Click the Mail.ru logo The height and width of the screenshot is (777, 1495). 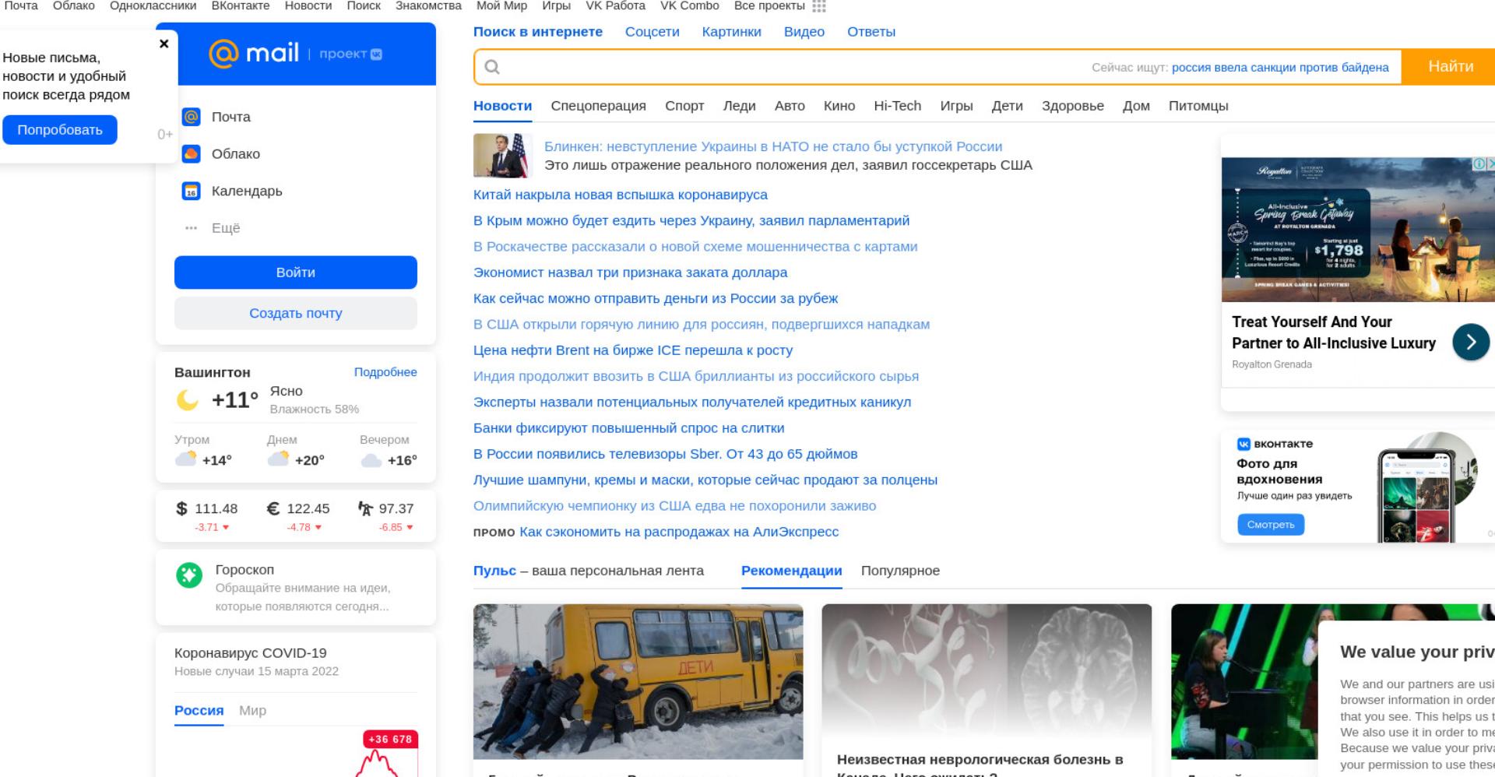[x=254, y=53]
